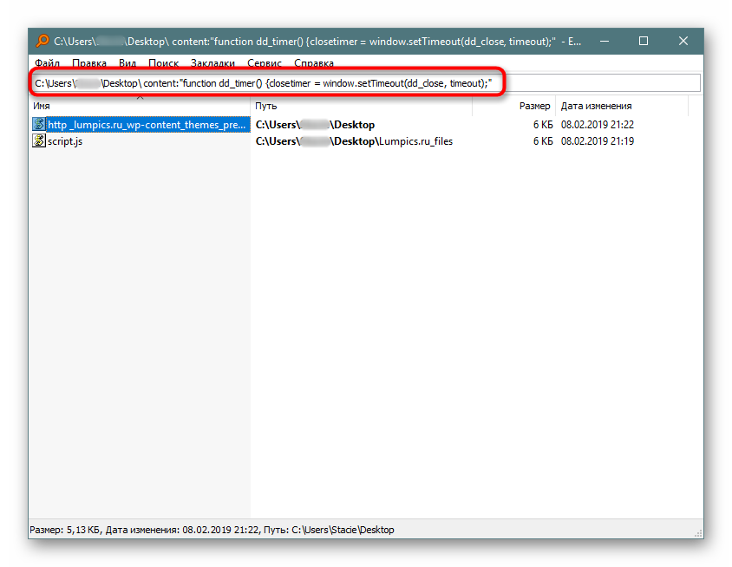Viewport: 732px width, 567px height.
Task: Select the script.js file name
Action: [x=65, y=141]
